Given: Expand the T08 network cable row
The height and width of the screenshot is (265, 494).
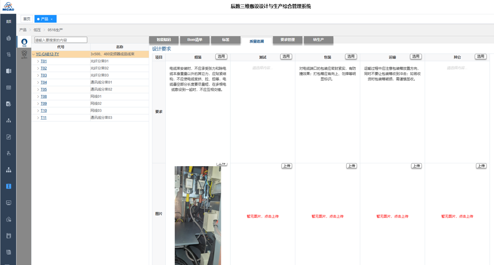Looking at the screenshot, I should pyautogui.click(x=38, y=96).
